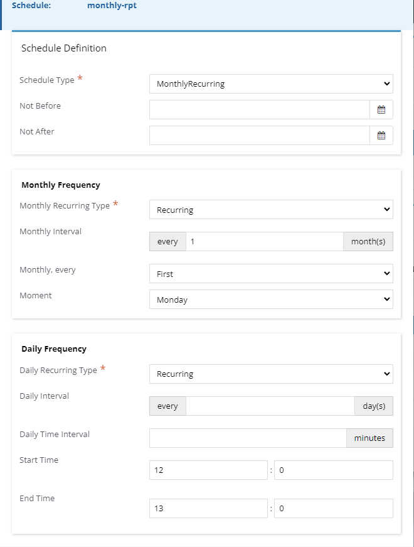Open the Monthly, every dropdown showing First
Viewport: 414px width, 547px height.
click(x=271, y=274)
